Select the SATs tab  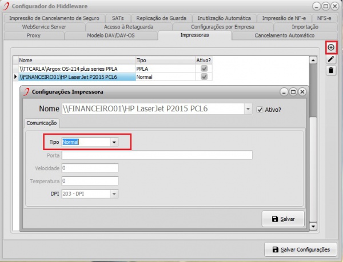pos(119,18)
